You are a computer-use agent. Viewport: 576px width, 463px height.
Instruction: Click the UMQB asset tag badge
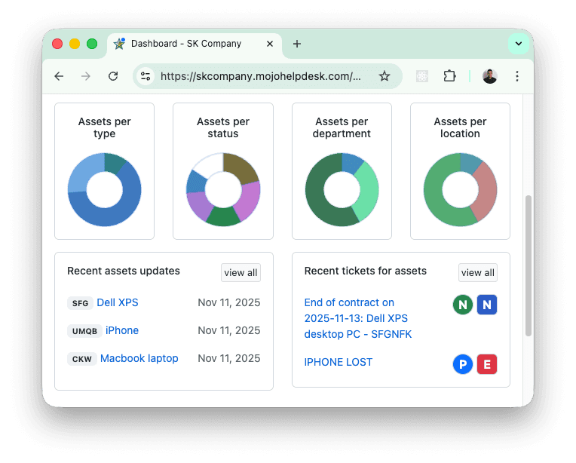click(84, 331)
